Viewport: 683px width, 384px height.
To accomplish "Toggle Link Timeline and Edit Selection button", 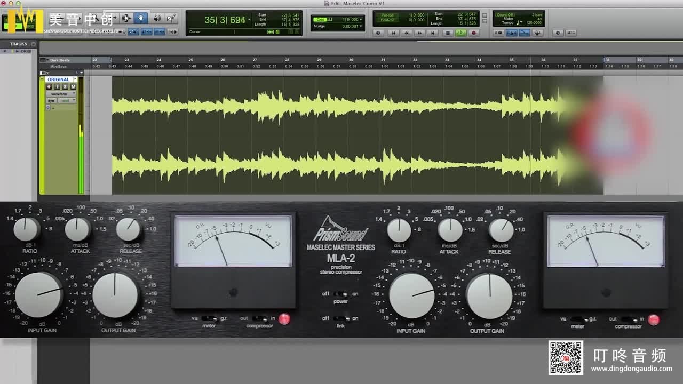I will (147, 32).
